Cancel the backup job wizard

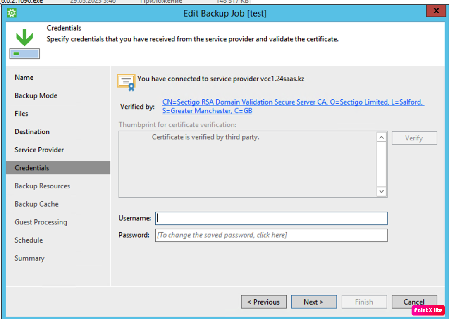[x=414, y=302]
